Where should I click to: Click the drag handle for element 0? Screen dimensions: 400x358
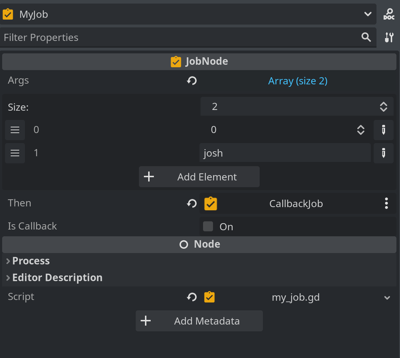(15, 130)
